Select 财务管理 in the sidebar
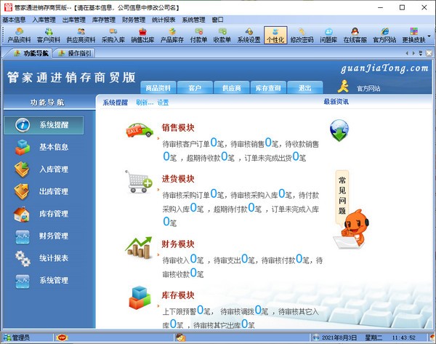 44,236
